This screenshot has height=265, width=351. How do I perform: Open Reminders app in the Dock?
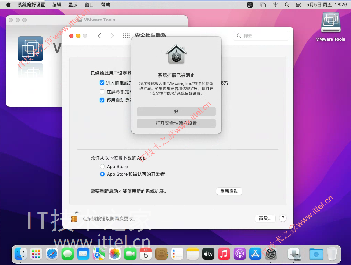point(177,254)
